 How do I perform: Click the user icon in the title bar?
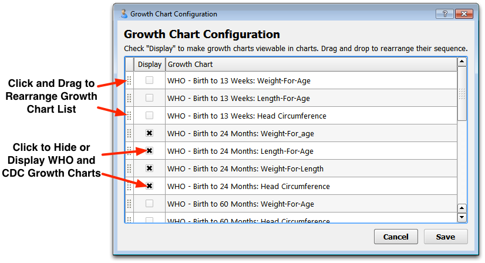pyautogui.click(x=124, y=14)
